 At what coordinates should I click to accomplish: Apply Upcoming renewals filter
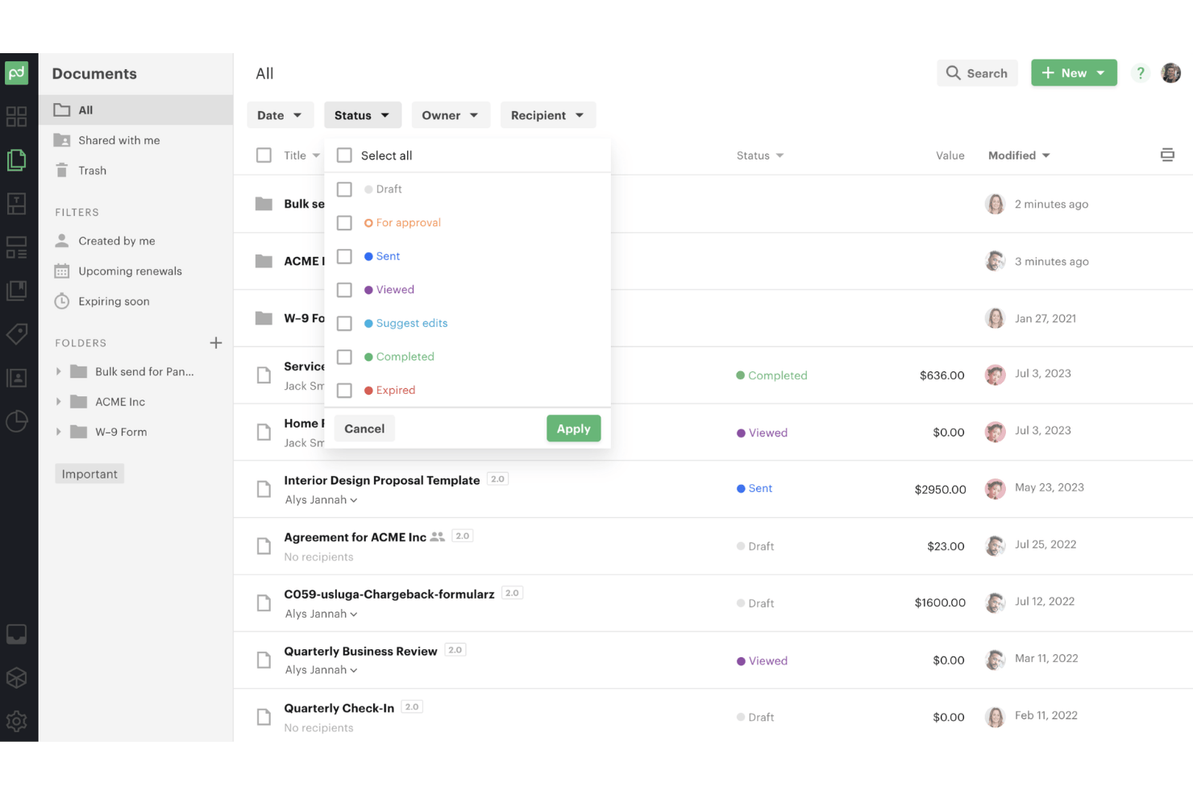pos(130,271)
